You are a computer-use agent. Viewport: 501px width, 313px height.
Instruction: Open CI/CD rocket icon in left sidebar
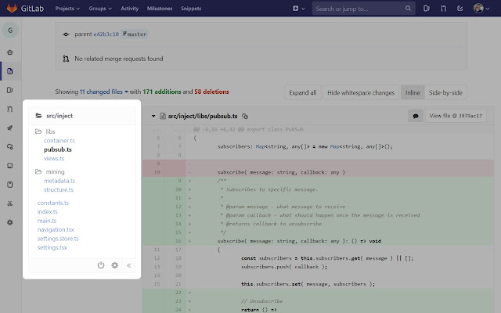click(10, 128)
